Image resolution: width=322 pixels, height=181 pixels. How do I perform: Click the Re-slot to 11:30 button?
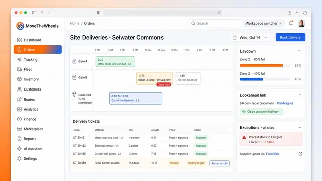219,163
